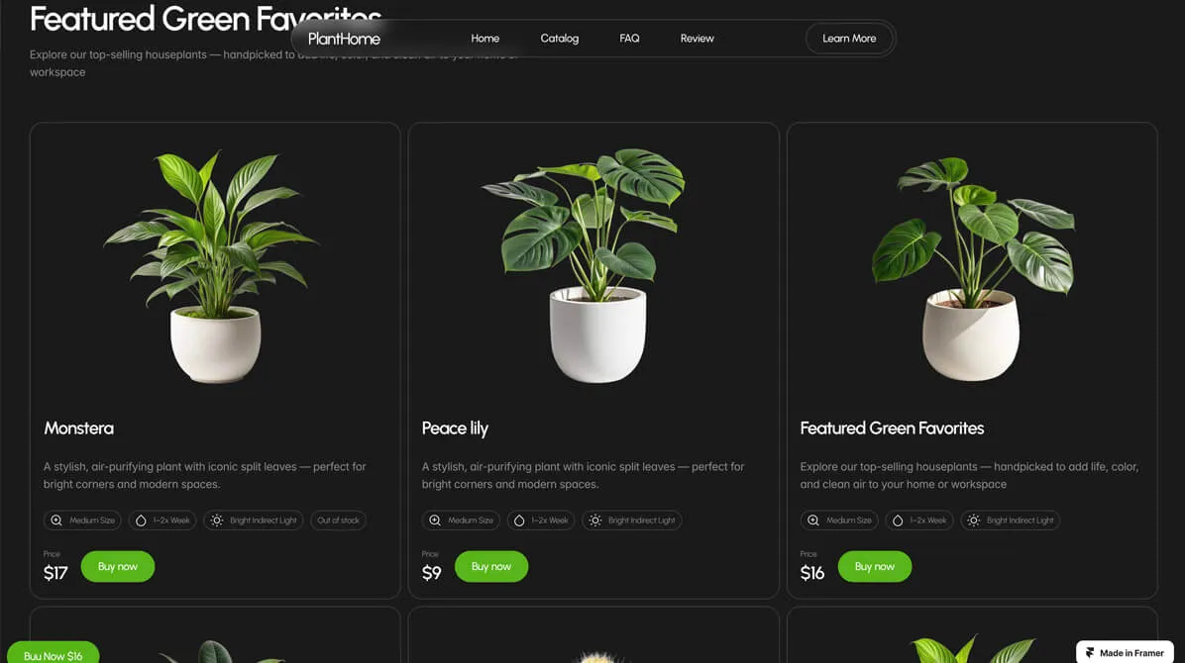The width and height of the screenshot is (1185, 663).
Task: Go to the Catalog page
Action: click(559, 39)
